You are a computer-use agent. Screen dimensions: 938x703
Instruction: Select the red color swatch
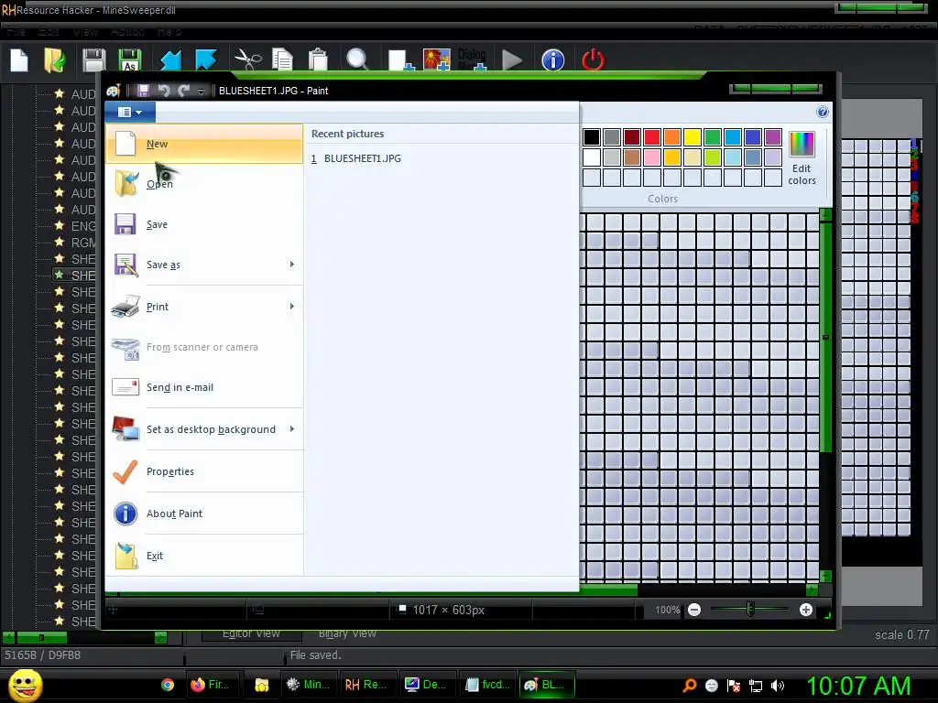tap(652, 137)
